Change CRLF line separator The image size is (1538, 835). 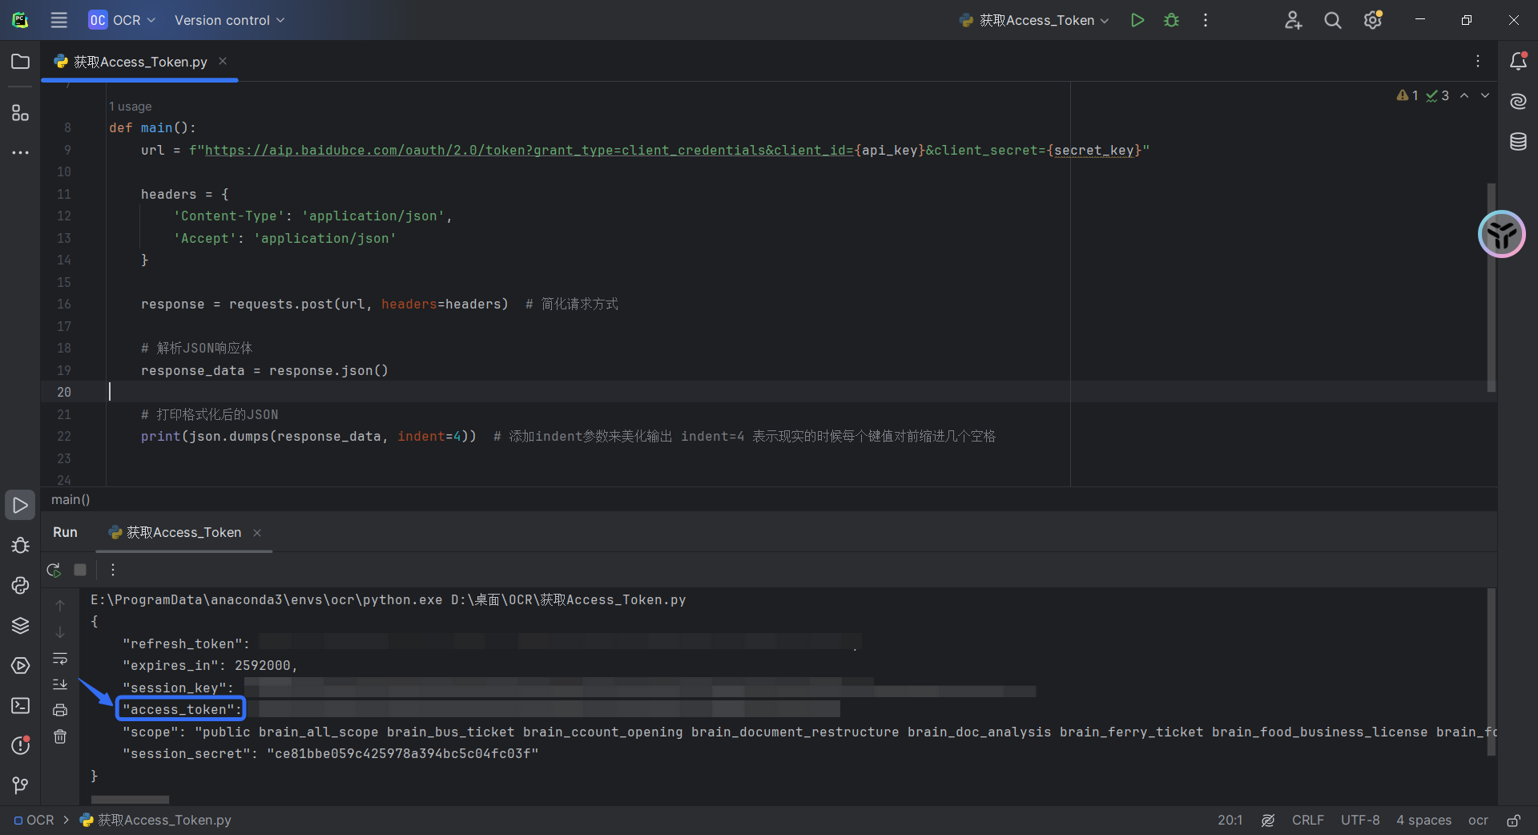coord(1307,820)
